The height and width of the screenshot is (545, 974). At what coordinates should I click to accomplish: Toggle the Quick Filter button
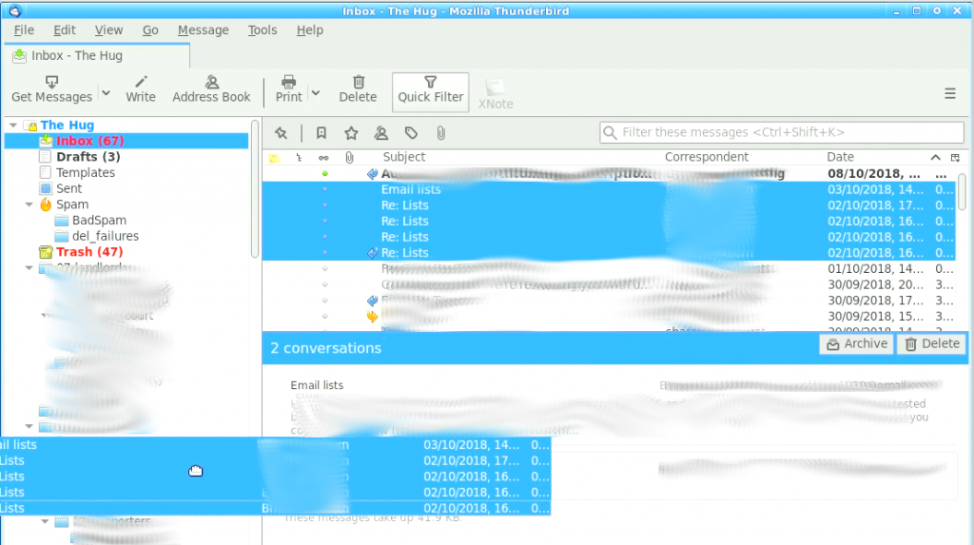[x=431, y=91]
